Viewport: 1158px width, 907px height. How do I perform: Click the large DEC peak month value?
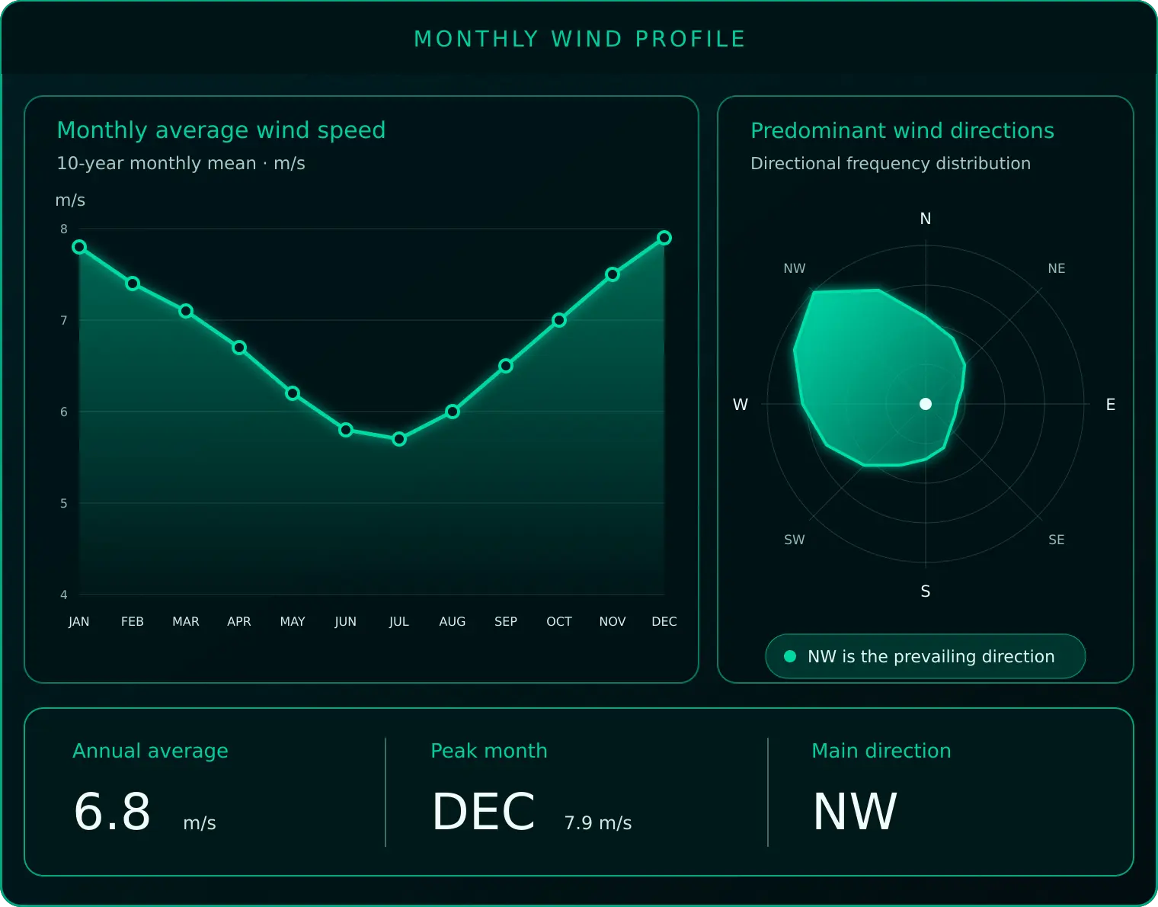[x=484, y=811]
